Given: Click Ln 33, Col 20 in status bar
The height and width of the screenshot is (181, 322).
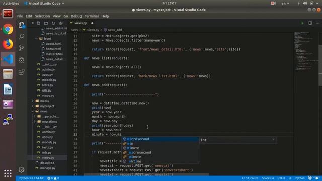Looking at the screenshot, I should coord(250,178).
